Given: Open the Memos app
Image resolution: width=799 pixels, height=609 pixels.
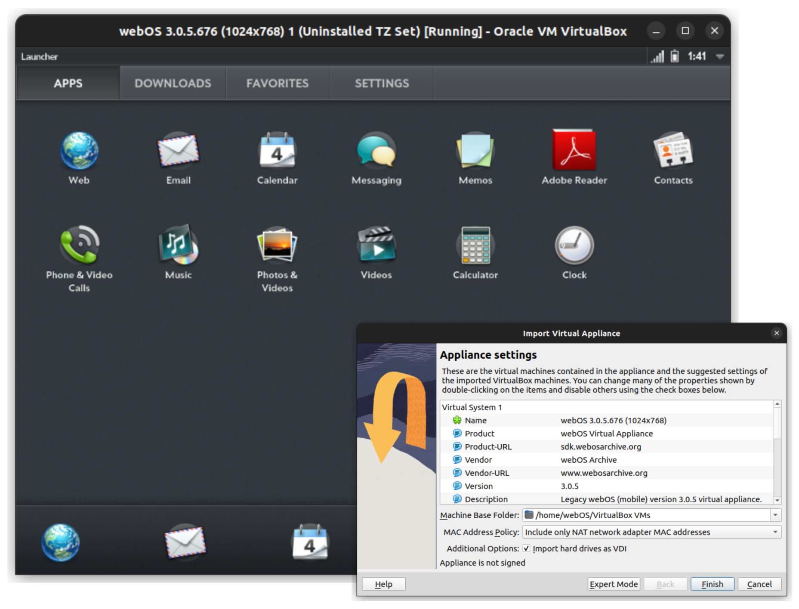Looking at the screenshot, I should coord(475,151).
